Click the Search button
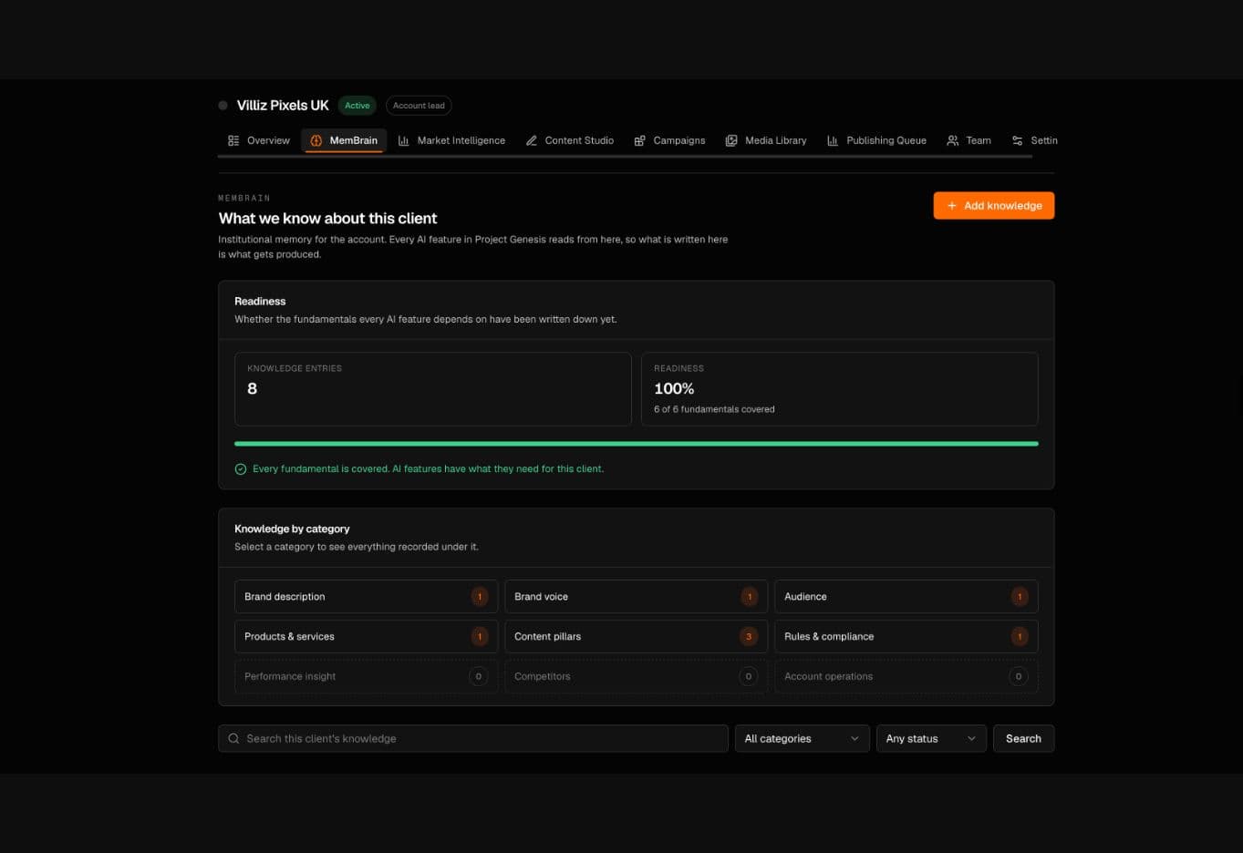This screenshot has height=853, width=1243. tap(1023, 738)
